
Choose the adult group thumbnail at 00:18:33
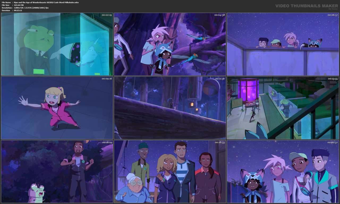pyautogui.click(x=170, y=172)
